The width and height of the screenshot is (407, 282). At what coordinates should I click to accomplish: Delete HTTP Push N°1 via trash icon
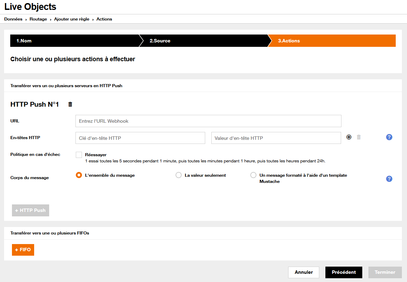click(70, 104)
